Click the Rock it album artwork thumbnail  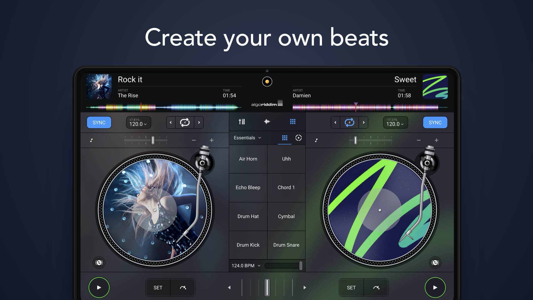tap(99, 87)
